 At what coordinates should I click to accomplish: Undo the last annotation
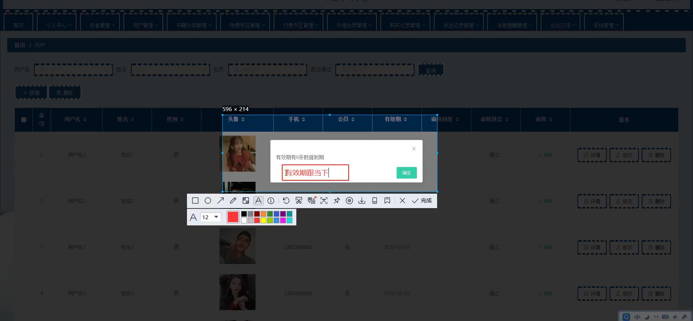coord(286,201)
